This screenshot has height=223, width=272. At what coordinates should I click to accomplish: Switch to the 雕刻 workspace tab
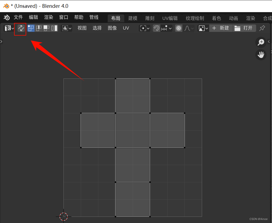[150, 18]
